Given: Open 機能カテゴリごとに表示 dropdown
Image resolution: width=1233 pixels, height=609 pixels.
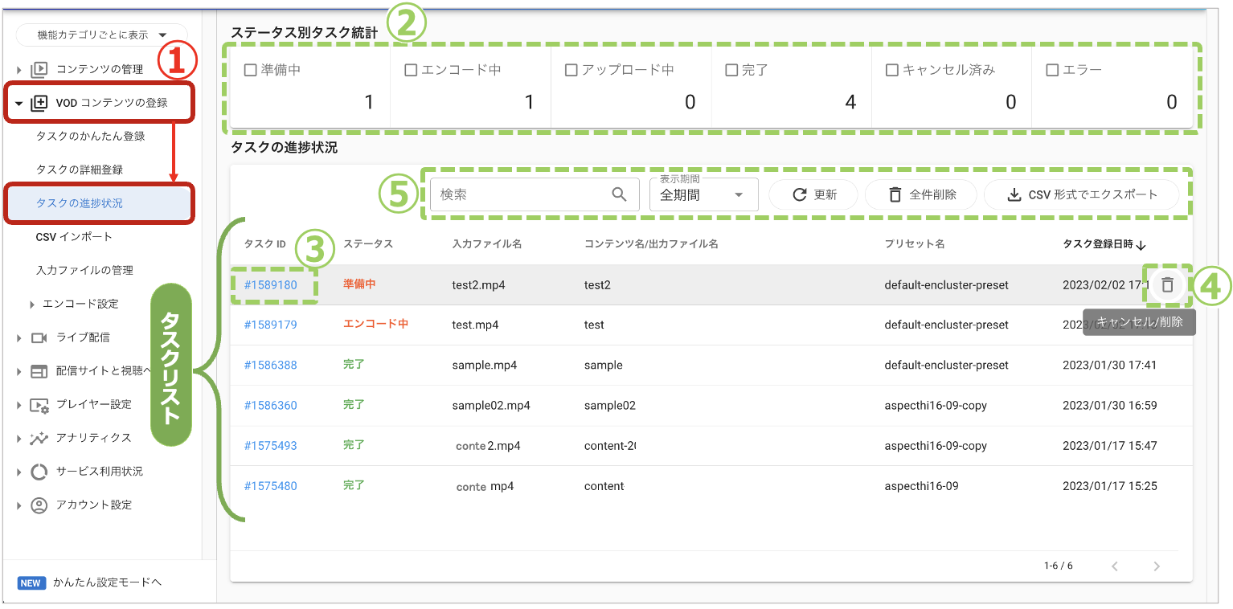Looking at the screenshot, I should (101, 35).
